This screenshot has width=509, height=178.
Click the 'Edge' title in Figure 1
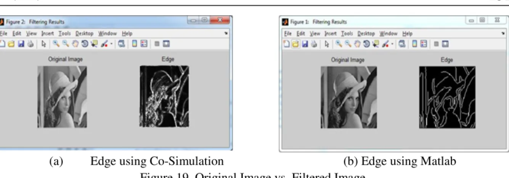click(x=447, y=60)
